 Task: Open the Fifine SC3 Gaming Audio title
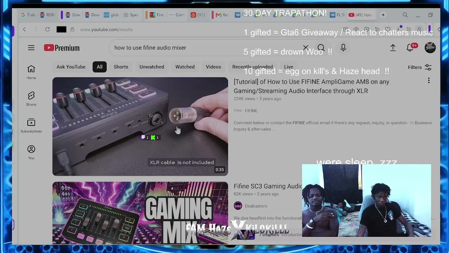tap(268, 186)
